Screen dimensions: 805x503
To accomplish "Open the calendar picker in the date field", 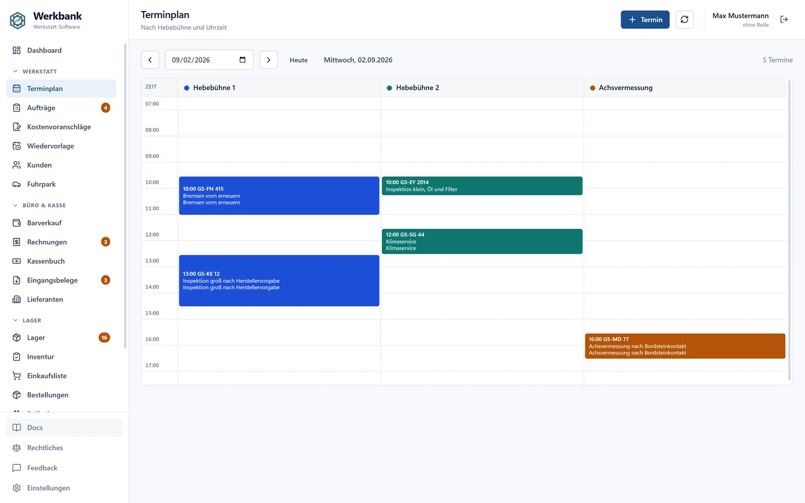I will point(243,60).
